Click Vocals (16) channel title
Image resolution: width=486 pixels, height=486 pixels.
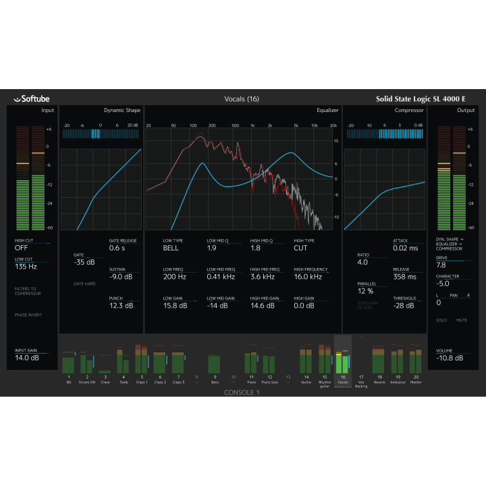(x=242, y=99)
